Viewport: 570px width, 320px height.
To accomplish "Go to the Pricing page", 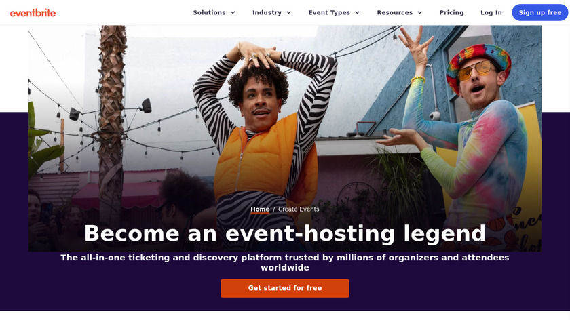I will [451, 13].
